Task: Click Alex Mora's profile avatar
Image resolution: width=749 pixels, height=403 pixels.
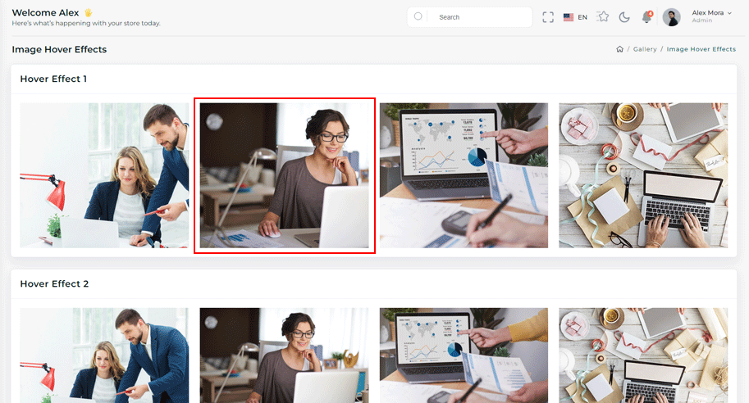Action: 671,17
